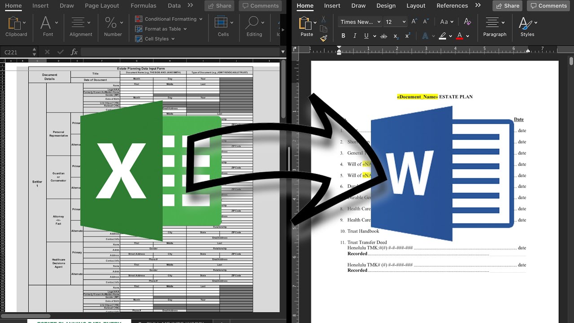Open Conditional Formatting dropdown in Excel
574x323 pixels.
(169, 19)
